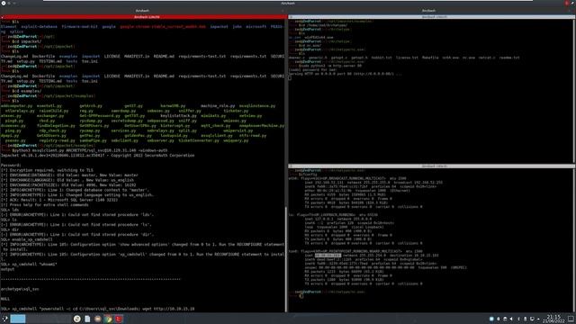Click the top-left window menu icon
Image resolution: width=576 pixels, height=324 pixels.
pos(4,4)
